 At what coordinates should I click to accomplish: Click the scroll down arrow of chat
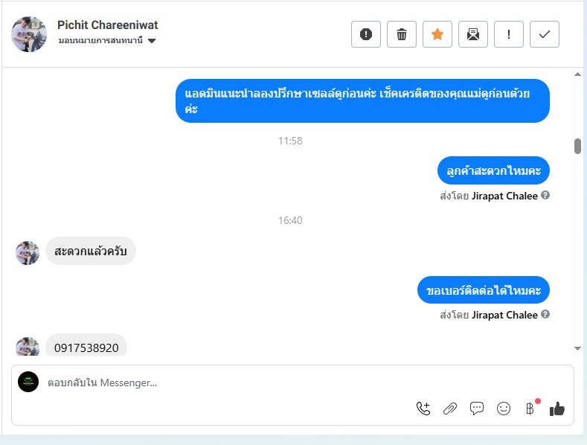[x=577, y=348]
